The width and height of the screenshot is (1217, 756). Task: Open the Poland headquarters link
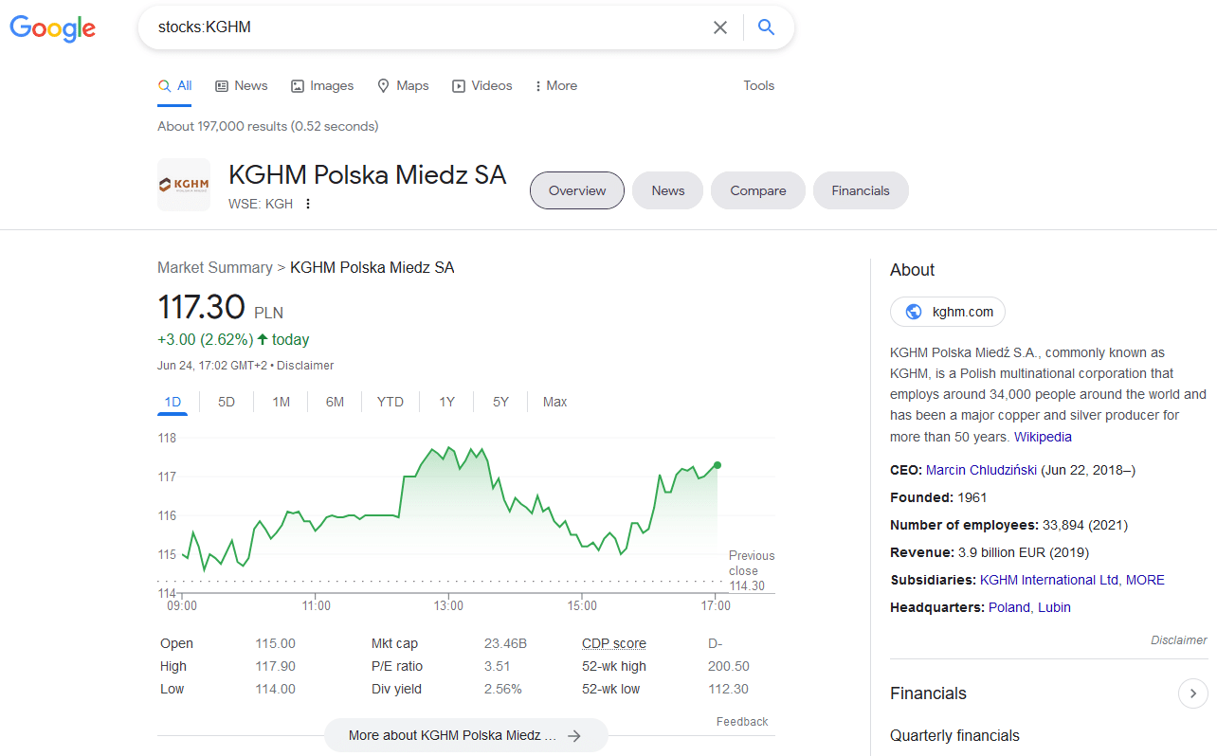tap(1008, 607)
